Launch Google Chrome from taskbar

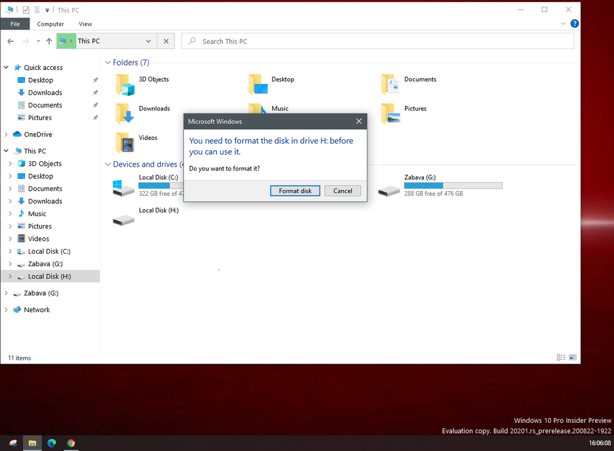(71, 443)
